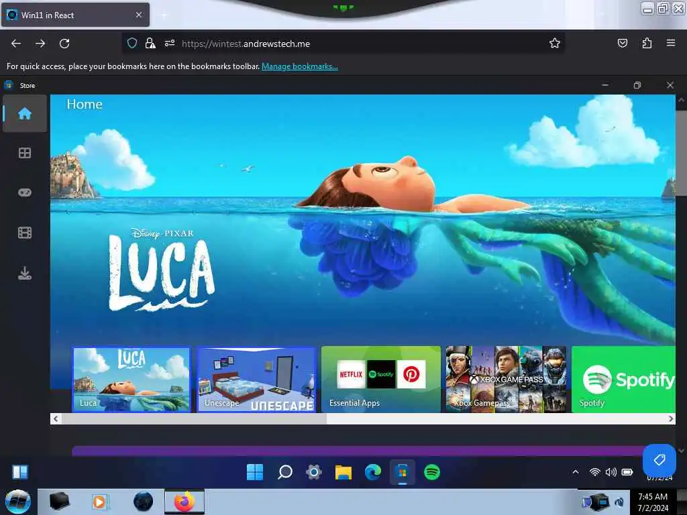Open the Firefox extensions button
The width and height of the screenshot is (687, 515).
[647, 43]
